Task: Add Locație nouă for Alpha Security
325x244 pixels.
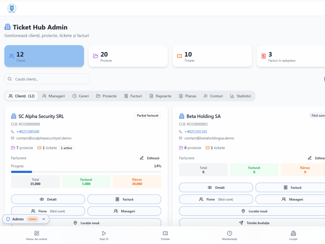Action: tap(86, 223)
